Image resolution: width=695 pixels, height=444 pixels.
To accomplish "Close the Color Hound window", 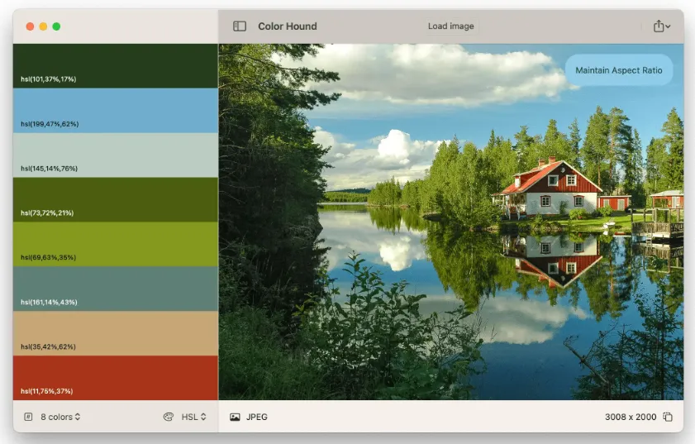I will coord(30,26).
